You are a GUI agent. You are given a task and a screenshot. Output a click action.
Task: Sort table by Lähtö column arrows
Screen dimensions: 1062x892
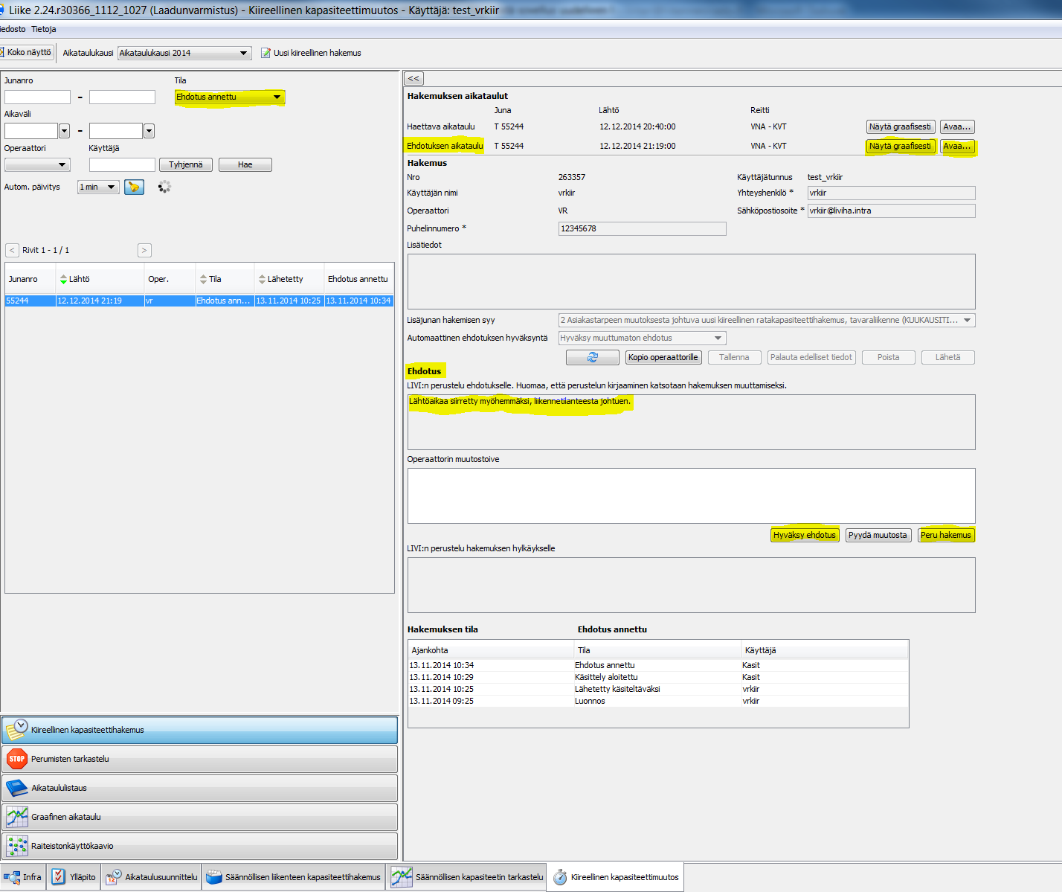pyautogui.click(x=63, y=279)
